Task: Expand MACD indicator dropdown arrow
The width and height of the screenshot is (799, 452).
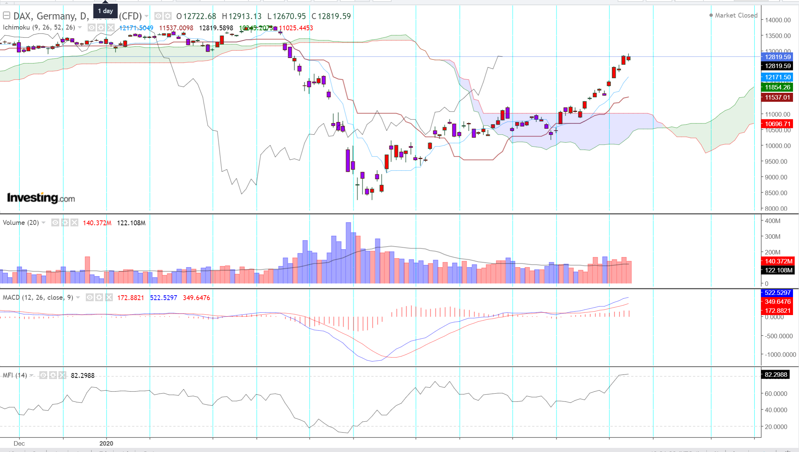Action: (78, 297)
